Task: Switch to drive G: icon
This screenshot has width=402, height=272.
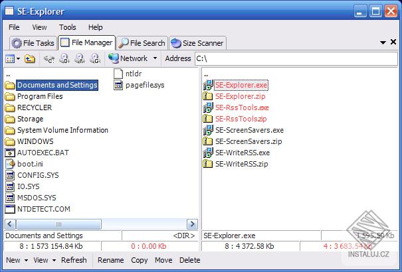Action: tap(95, 59)
